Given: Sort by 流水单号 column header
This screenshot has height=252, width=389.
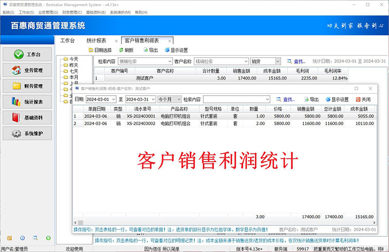Looking at the screenshot, I should click(142, 109).
